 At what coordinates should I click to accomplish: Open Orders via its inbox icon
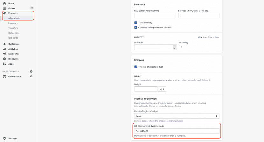pos(4,8)
